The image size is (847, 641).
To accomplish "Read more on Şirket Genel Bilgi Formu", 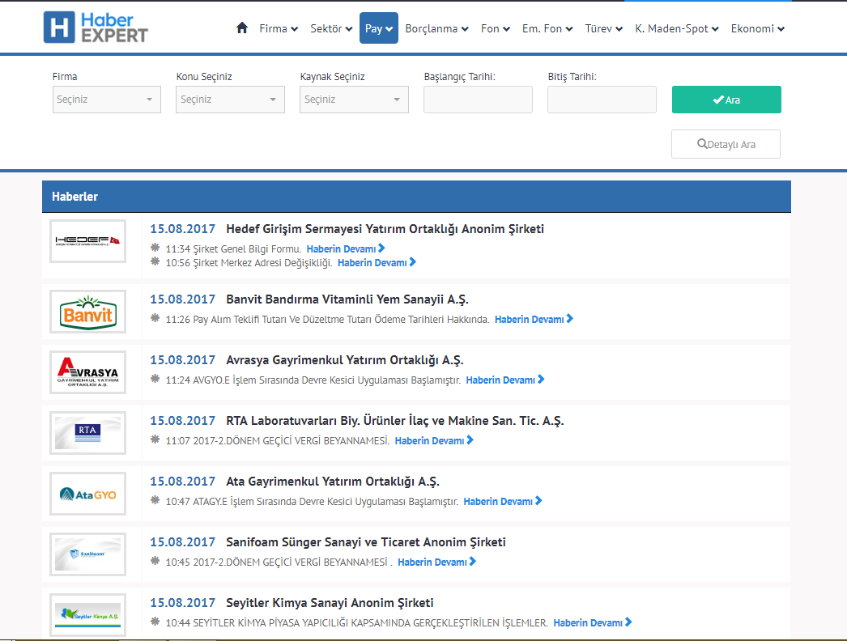I will 346,249.
